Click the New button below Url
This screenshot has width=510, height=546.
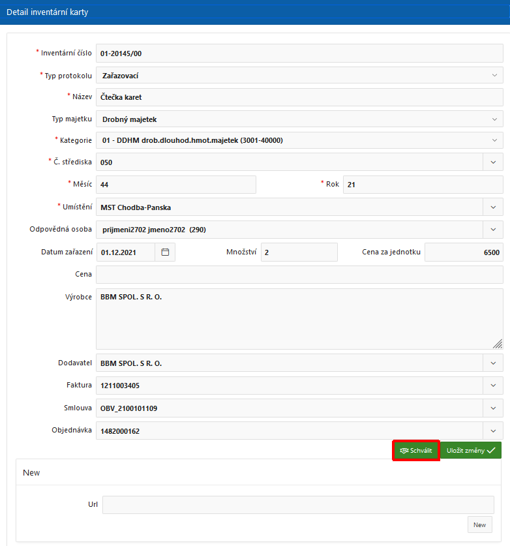[480, 524]
